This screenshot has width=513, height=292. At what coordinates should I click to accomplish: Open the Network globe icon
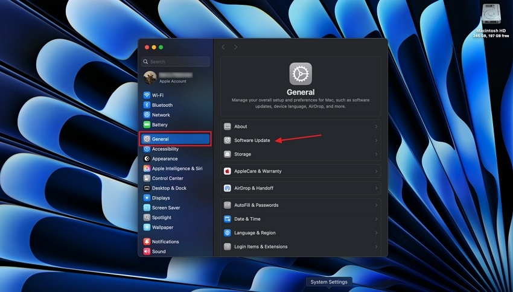click(x=147, y=115)
